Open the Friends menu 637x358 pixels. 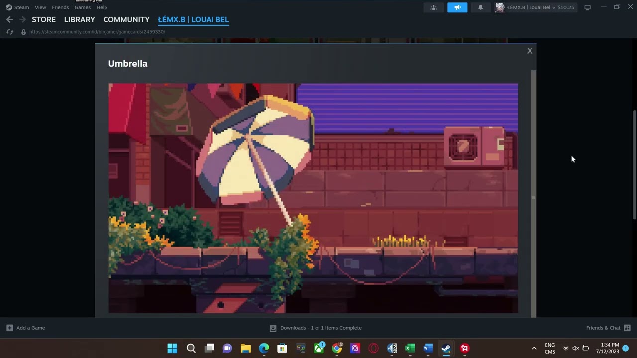click(60, 7)
